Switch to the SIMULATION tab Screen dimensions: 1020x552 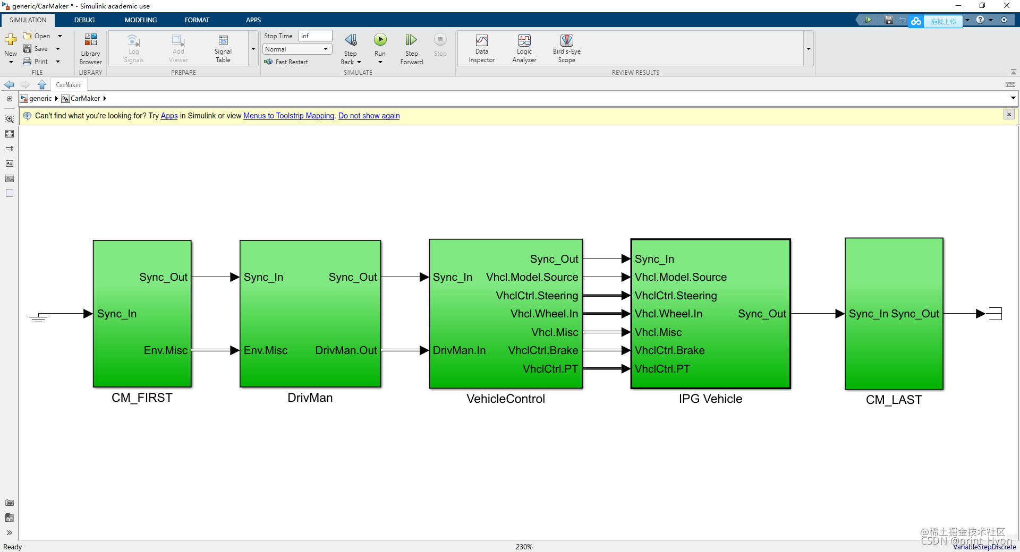(28, 20)
